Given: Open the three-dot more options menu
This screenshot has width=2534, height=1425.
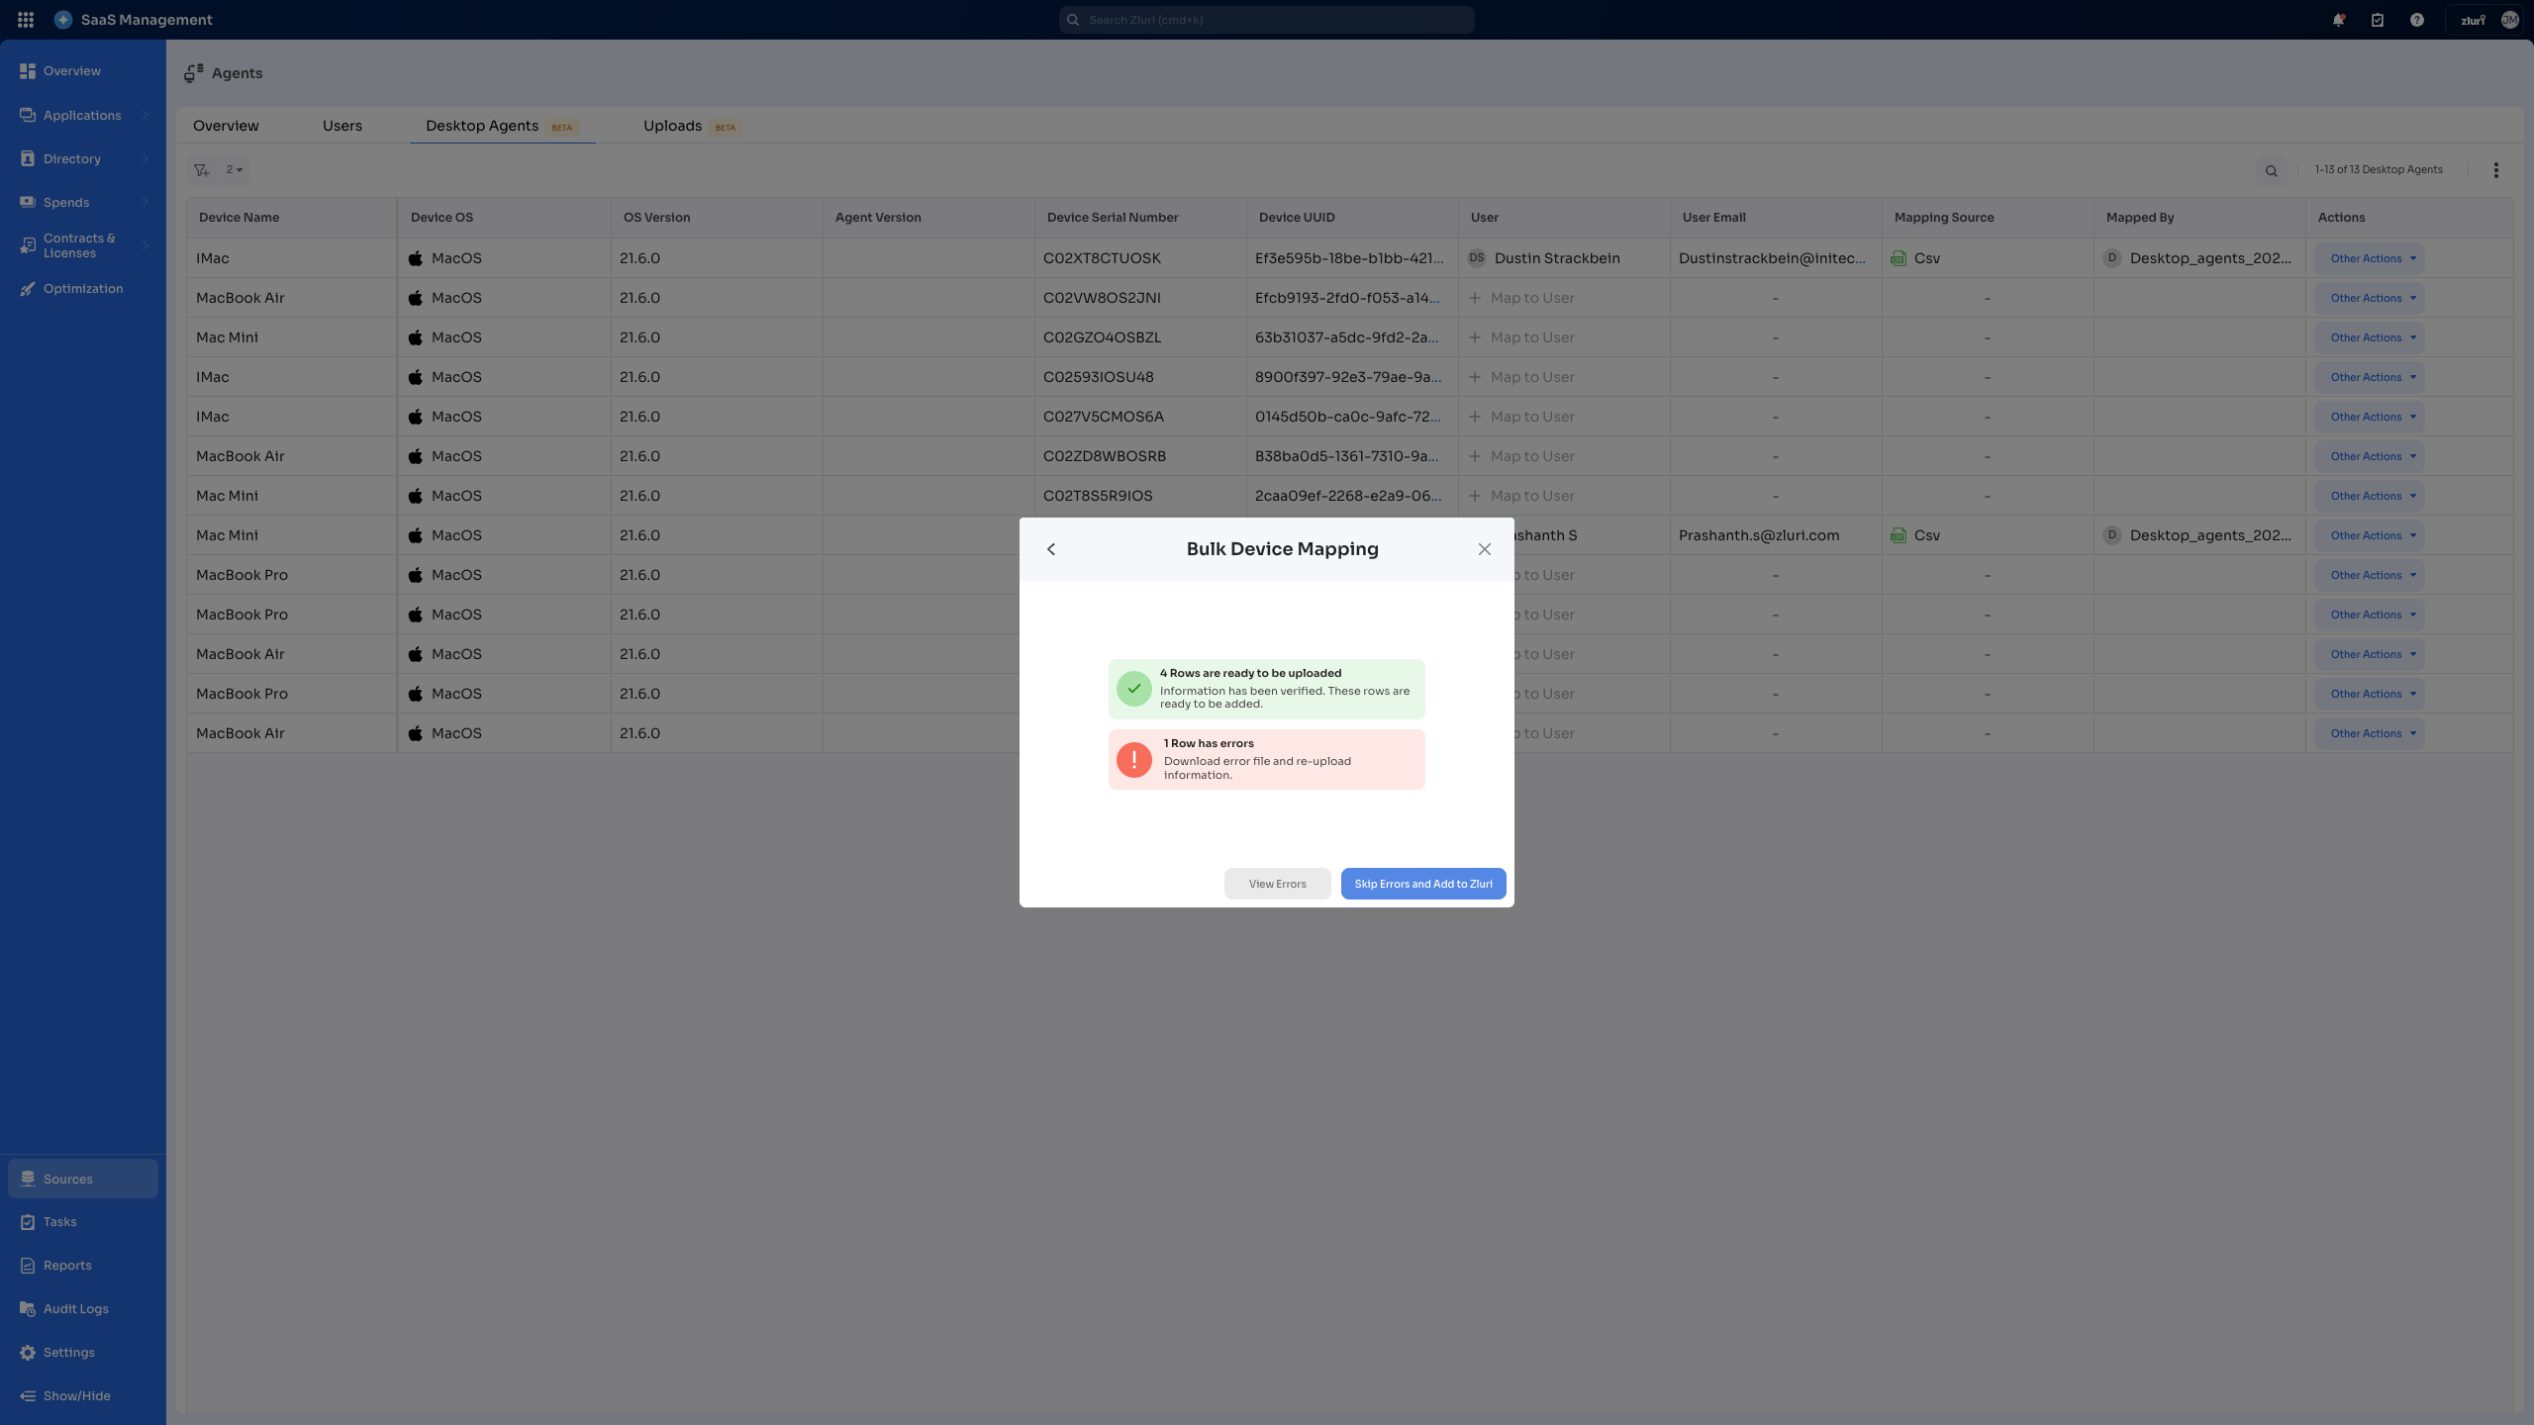Looking at the screenshot, I should pos(2495,170).
